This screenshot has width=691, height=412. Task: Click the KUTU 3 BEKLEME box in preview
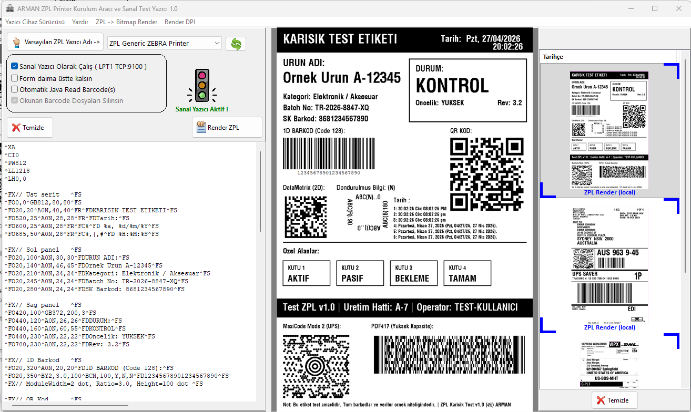coord(414,273)
